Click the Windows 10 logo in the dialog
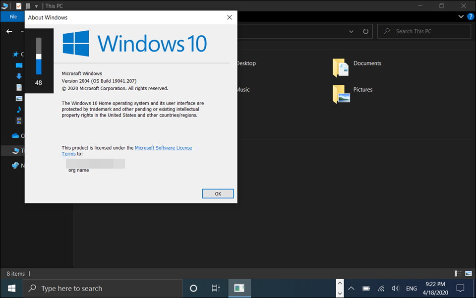Screen dimensions: 476x298 135,44
